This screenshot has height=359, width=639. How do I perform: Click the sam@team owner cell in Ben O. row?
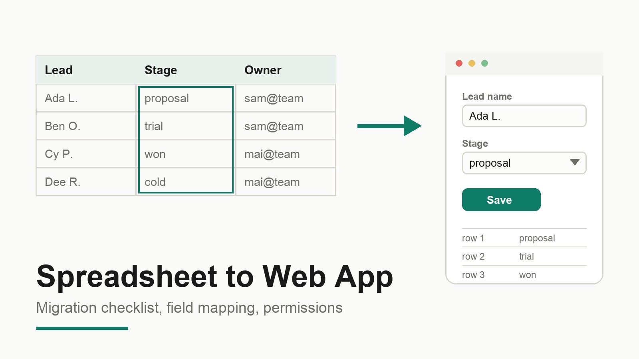286,126
